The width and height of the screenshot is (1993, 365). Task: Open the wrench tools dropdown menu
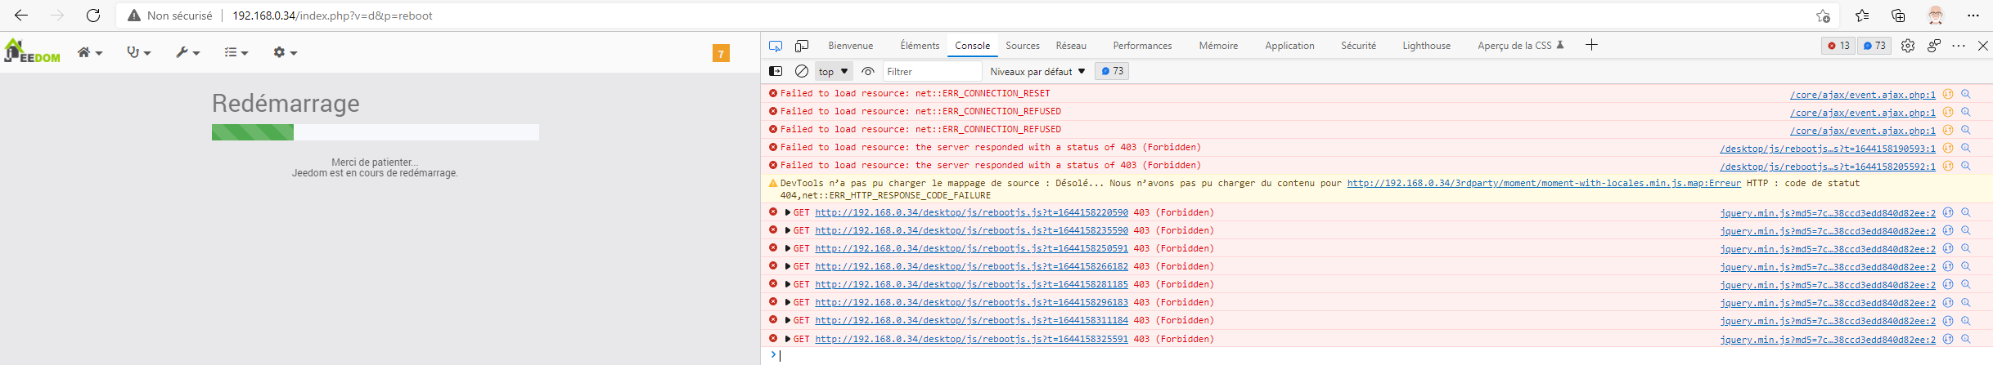coord(187,52)
